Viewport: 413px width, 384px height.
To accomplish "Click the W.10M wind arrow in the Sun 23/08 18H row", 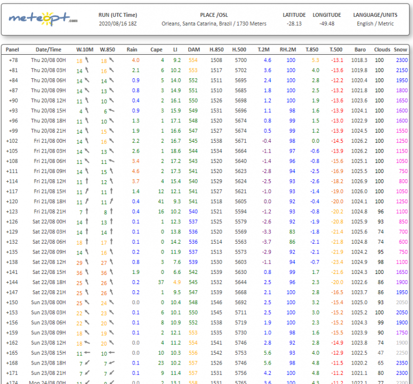I will [x=87, y=362].
